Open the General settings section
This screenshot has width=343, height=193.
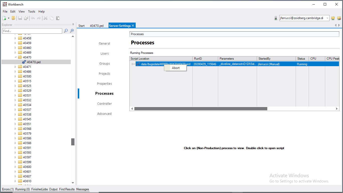[105, 44]
